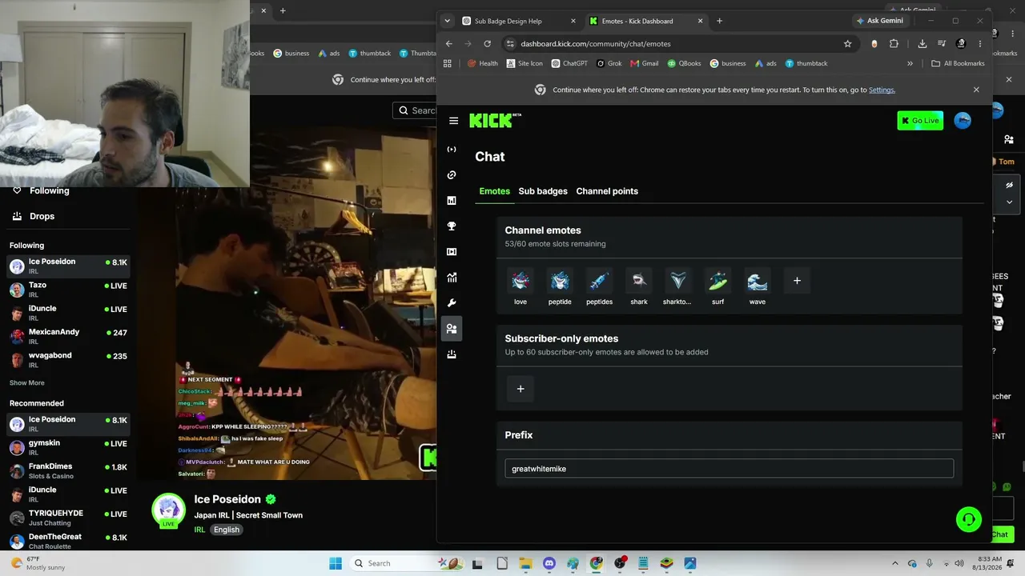Open the chain link icon in dashboard sidebar

[452, 175]
